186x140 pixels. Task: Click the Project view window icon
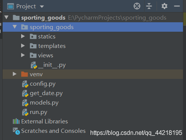(11, 6)
